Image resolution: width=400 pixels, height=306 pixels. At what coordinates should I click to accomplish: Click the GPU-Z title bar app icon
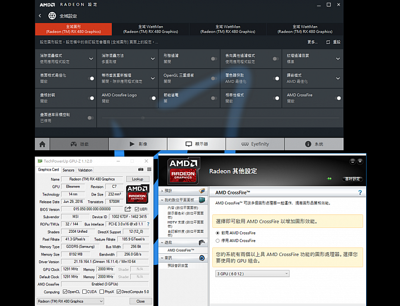(x=39, y=161)
